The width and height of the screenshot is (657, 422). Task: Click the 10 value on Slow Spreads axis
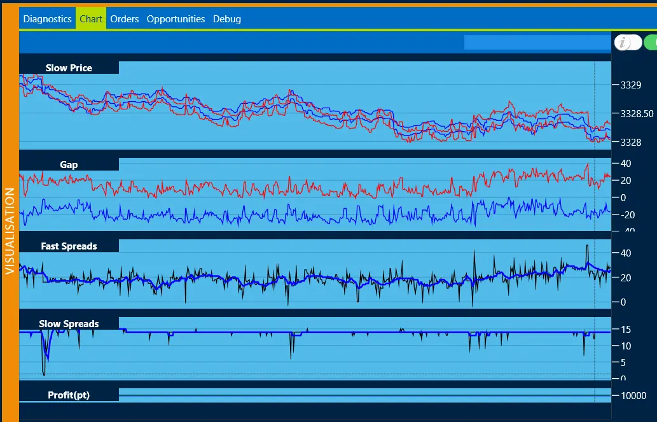[626, 346]
